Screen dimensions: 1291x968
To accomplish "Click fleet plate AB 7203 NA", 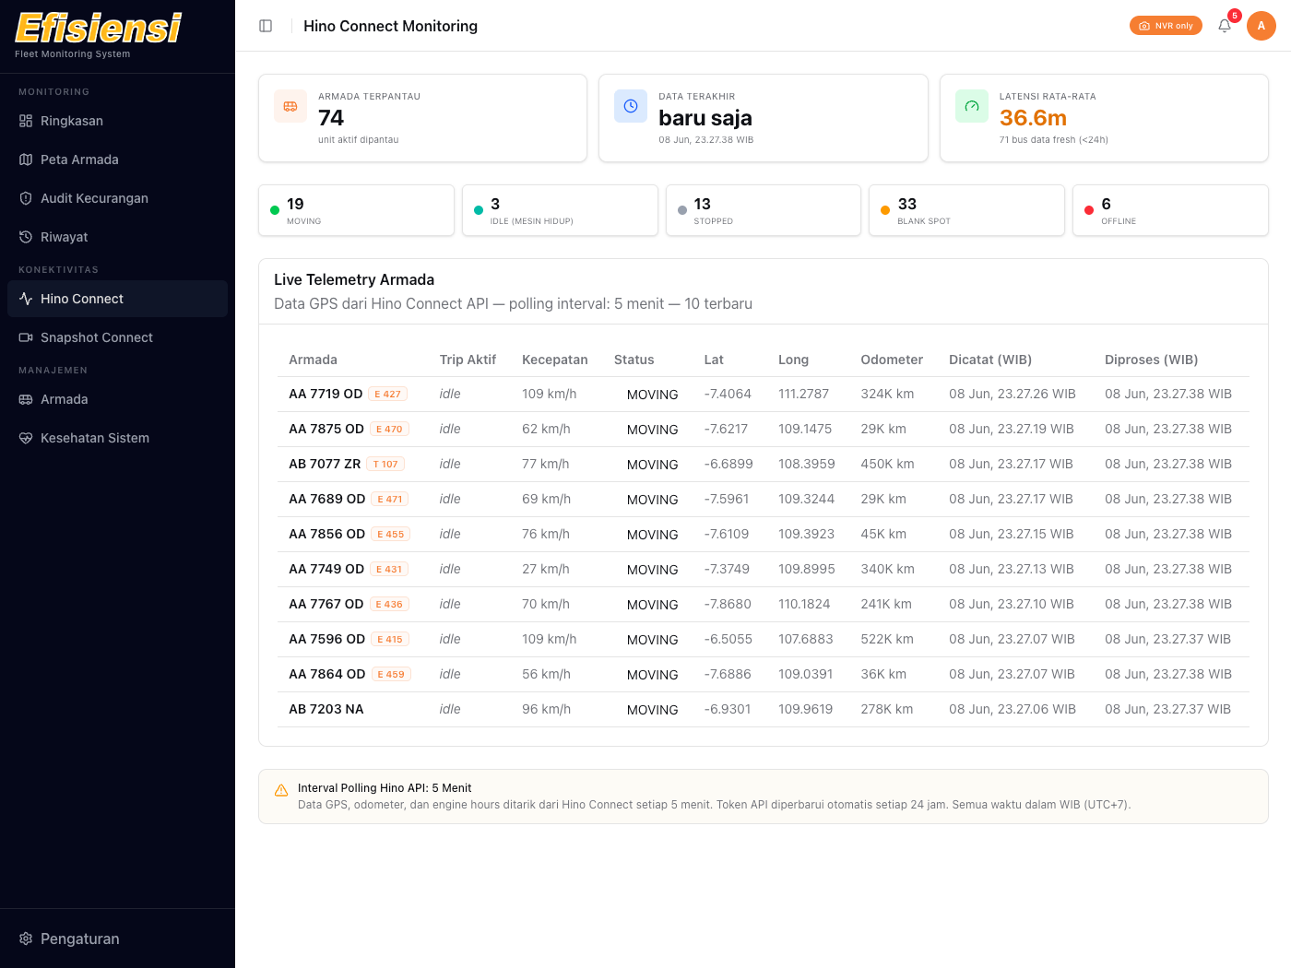I will [326, 709].
